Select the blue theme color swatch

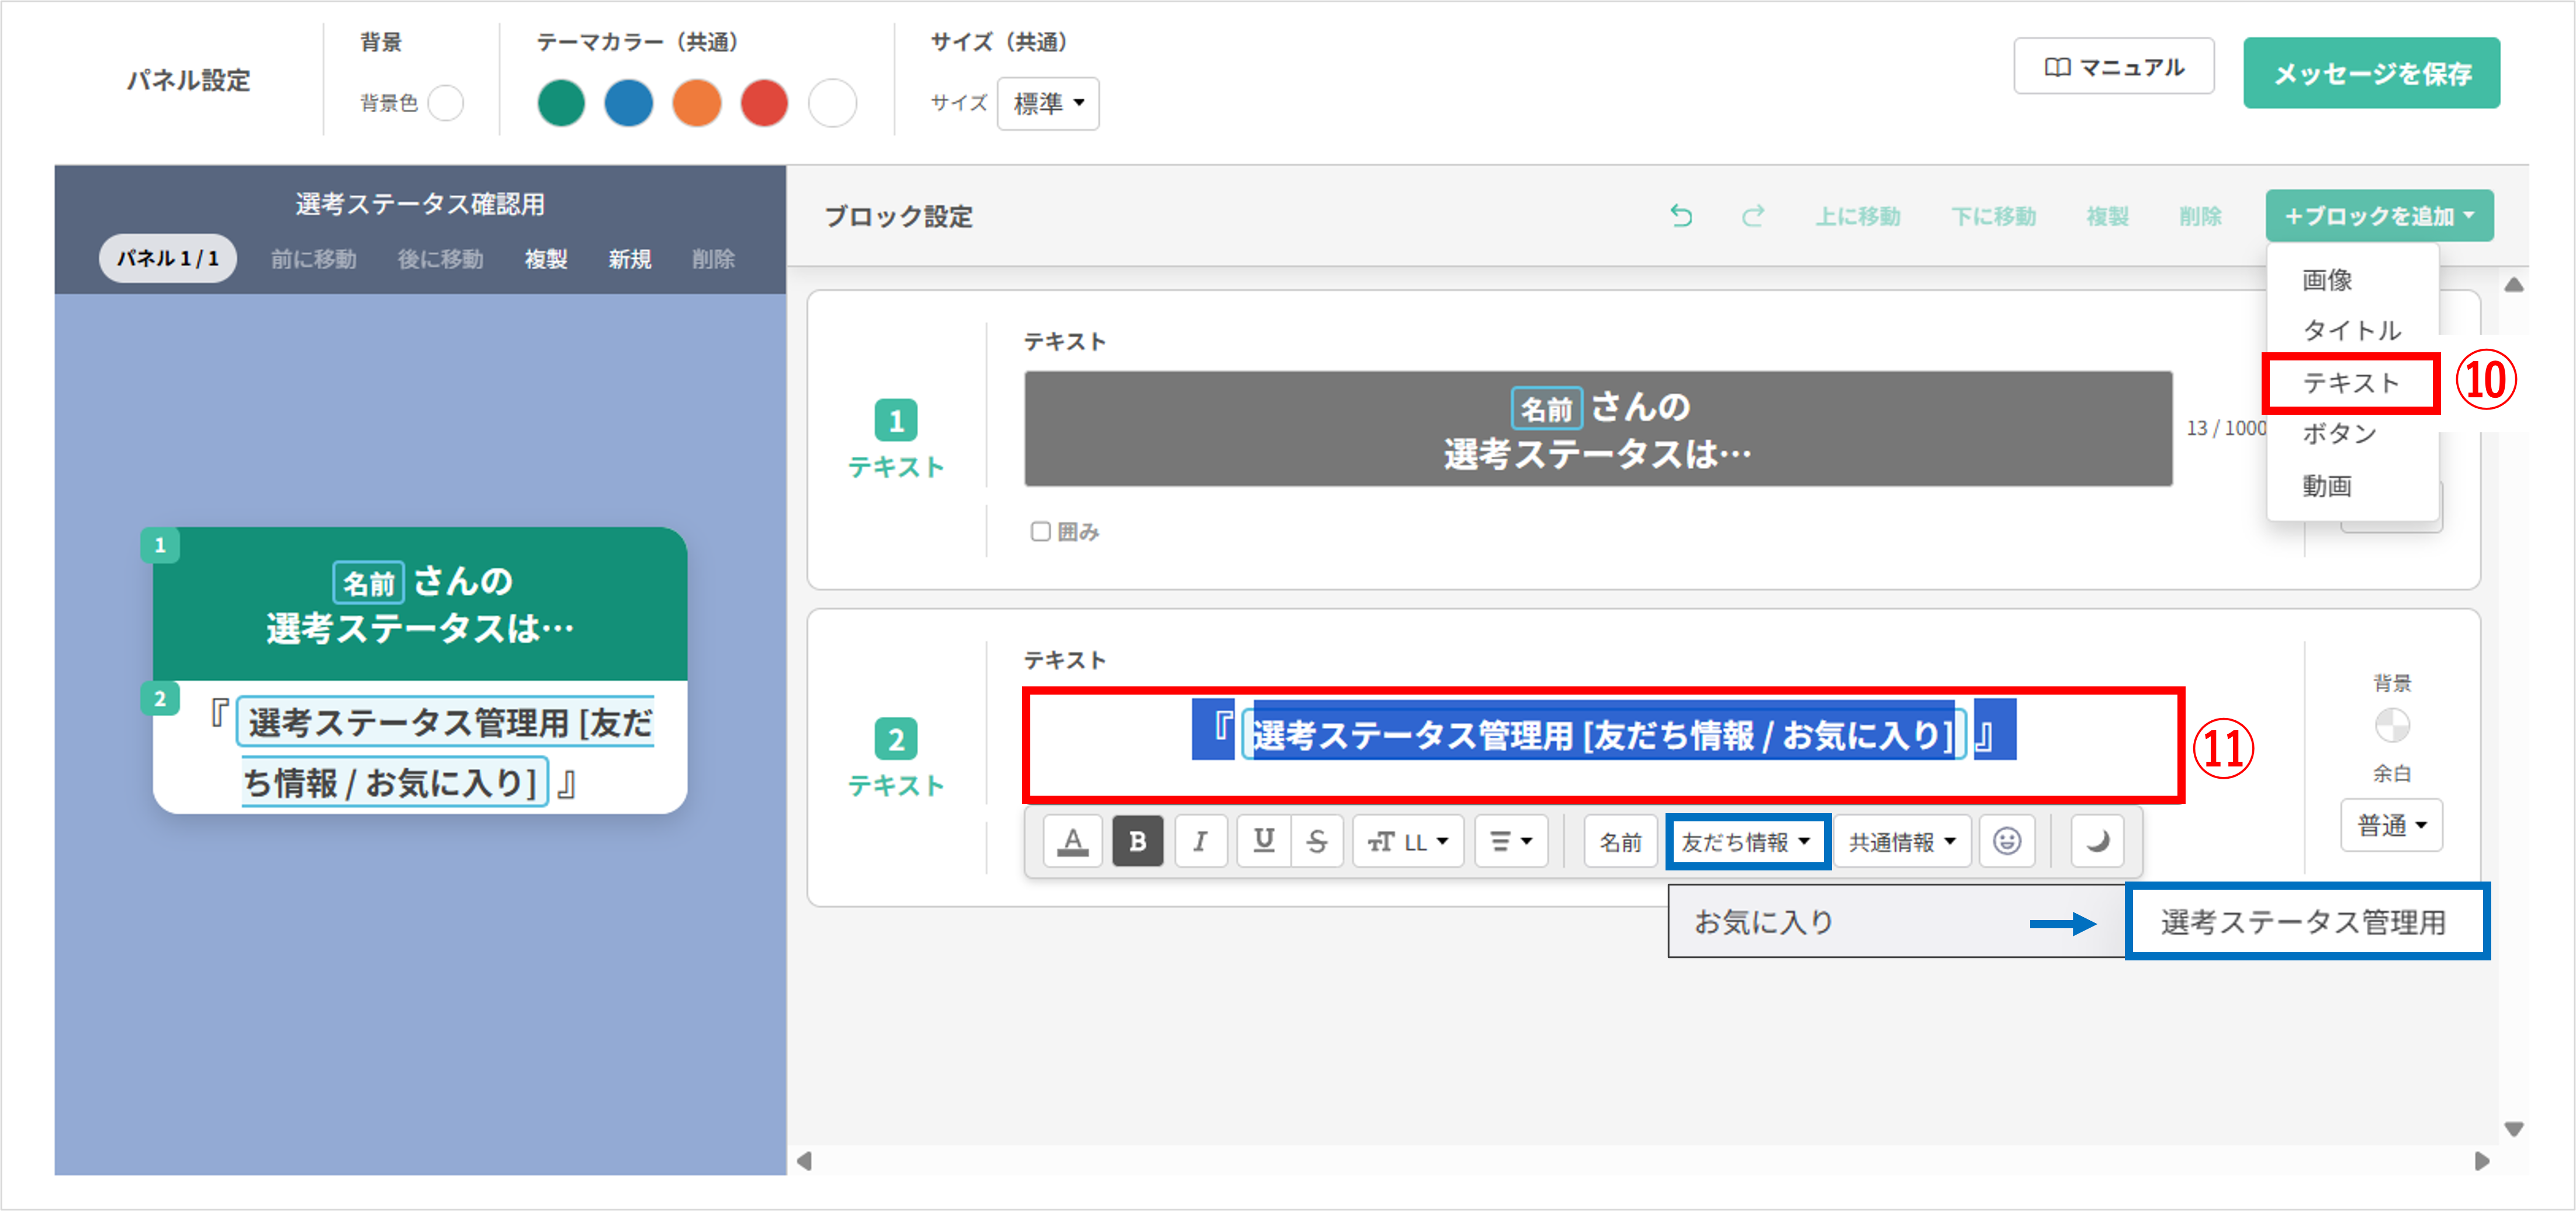tap(629, 103)
